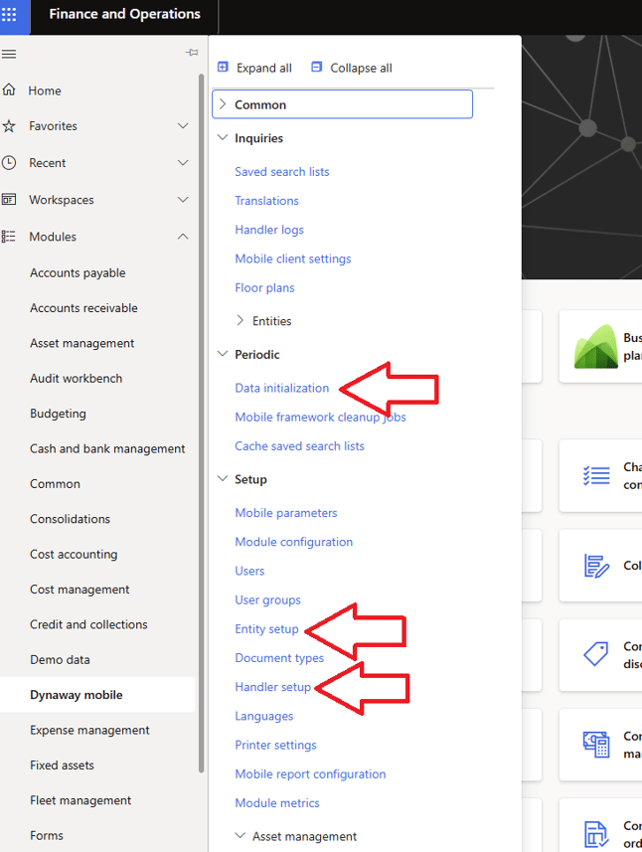642x852 pixels.
Task: Expand the Favorites section chevron
Action: (183, 126)
